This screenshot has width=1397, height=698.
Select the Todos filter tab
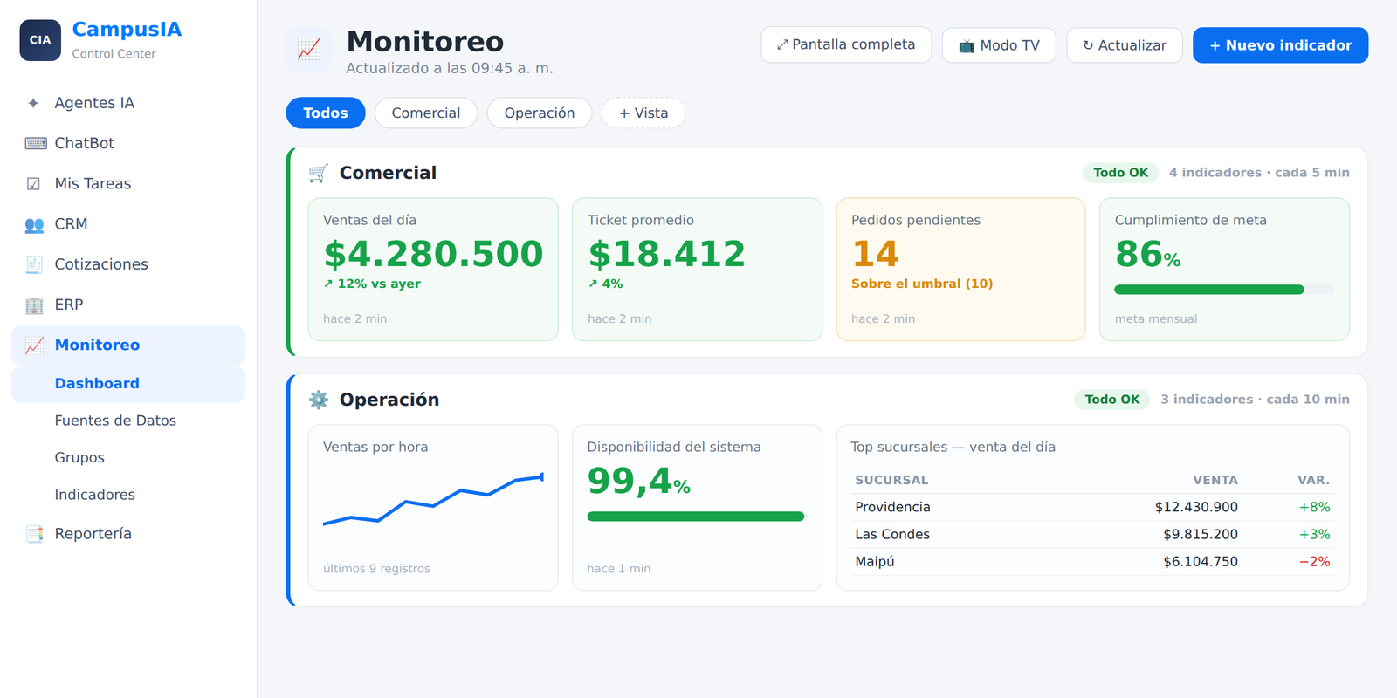click(326, 113)
